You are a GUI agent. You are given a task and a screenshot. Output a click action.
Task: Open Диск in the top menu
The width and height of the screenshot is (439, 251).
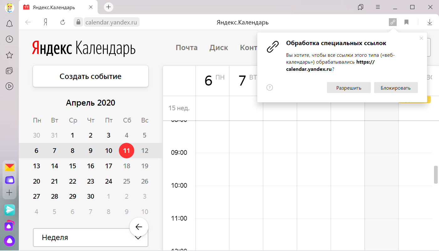219,48
